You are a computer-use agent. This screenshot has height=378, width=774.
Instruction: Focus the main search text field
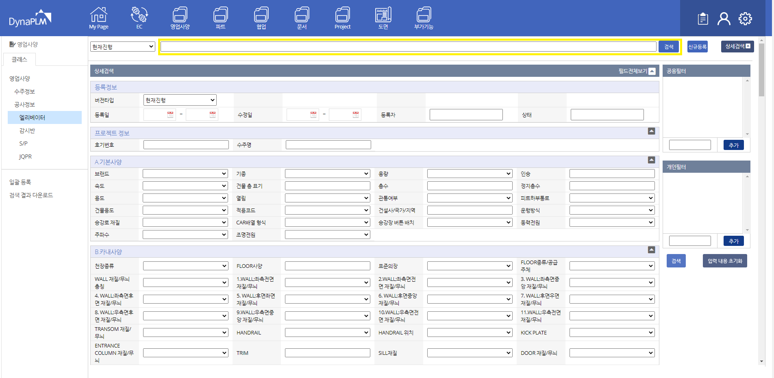(x=409, y=47)
